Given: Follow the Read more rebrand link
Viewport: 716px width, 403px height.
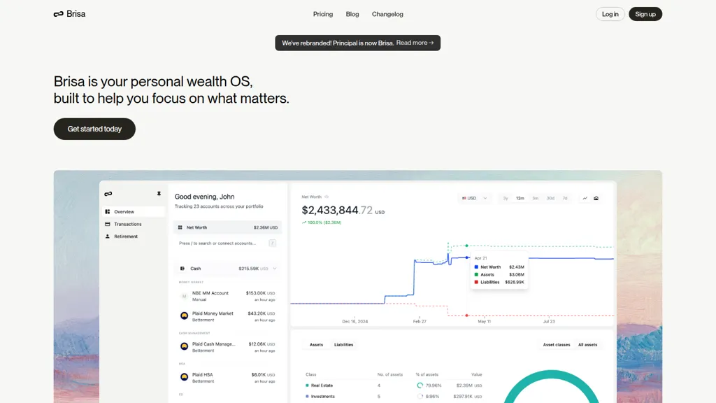Looking at the screenshot, I should click(x=415, y=43).
